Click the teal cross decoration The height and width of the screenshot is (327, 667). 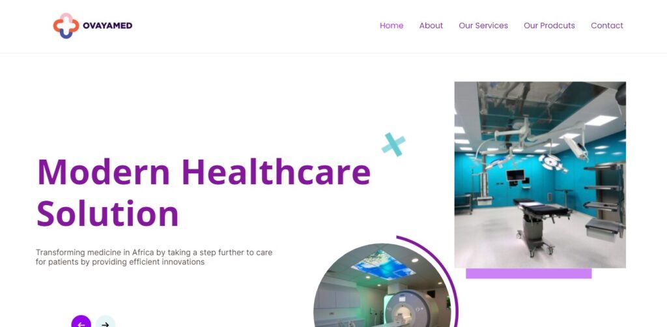tap(393, 145)
